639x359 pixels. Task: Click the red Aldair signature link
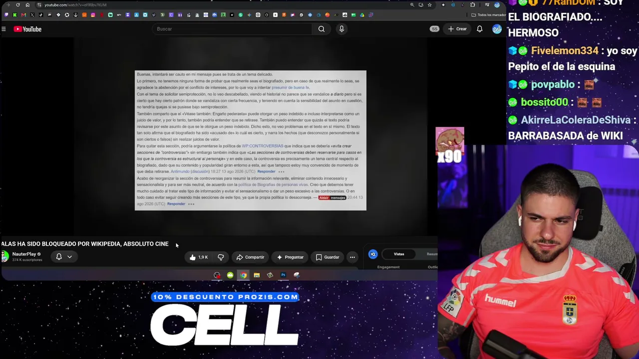tap(324, 198)
